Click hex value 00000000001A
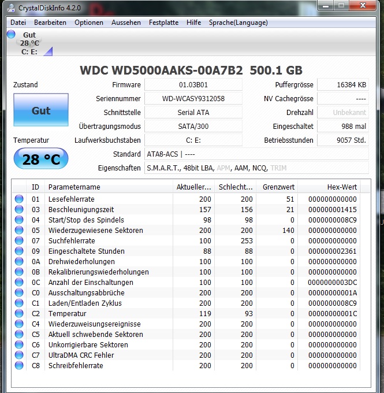384x393 pixels. (x=333, y=293)
